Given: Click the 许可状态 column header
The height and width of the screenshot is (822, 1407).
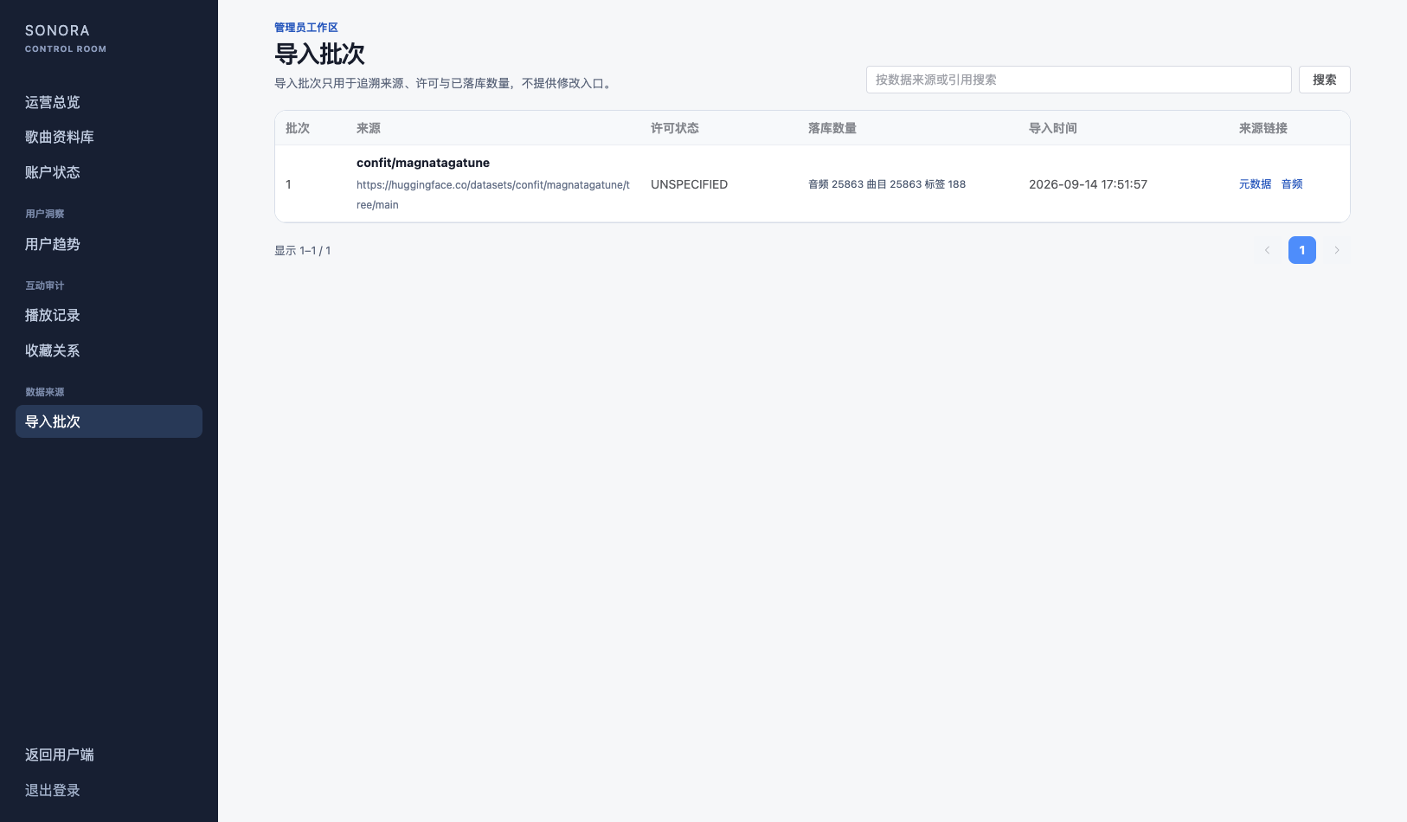Looking at the screenshot, I should point(675,128).
